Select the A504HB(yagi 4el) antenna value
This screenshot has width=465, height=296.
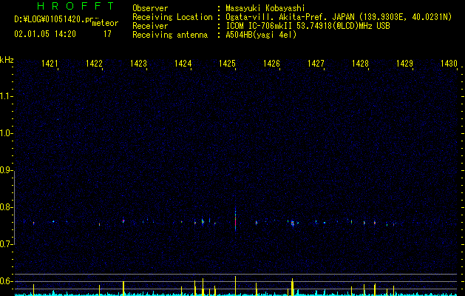[261, 35]
